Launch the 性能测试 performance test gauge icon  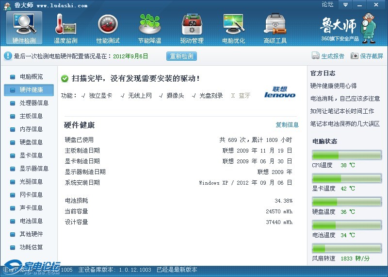coord(108,24)
